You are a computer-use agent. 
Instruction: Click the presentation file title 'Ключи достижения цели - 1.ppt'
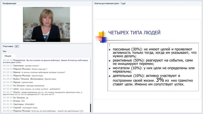(x=110, y=3)
